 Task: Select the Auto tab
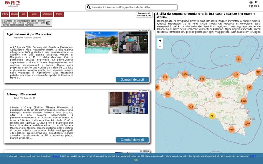(34, 14)
